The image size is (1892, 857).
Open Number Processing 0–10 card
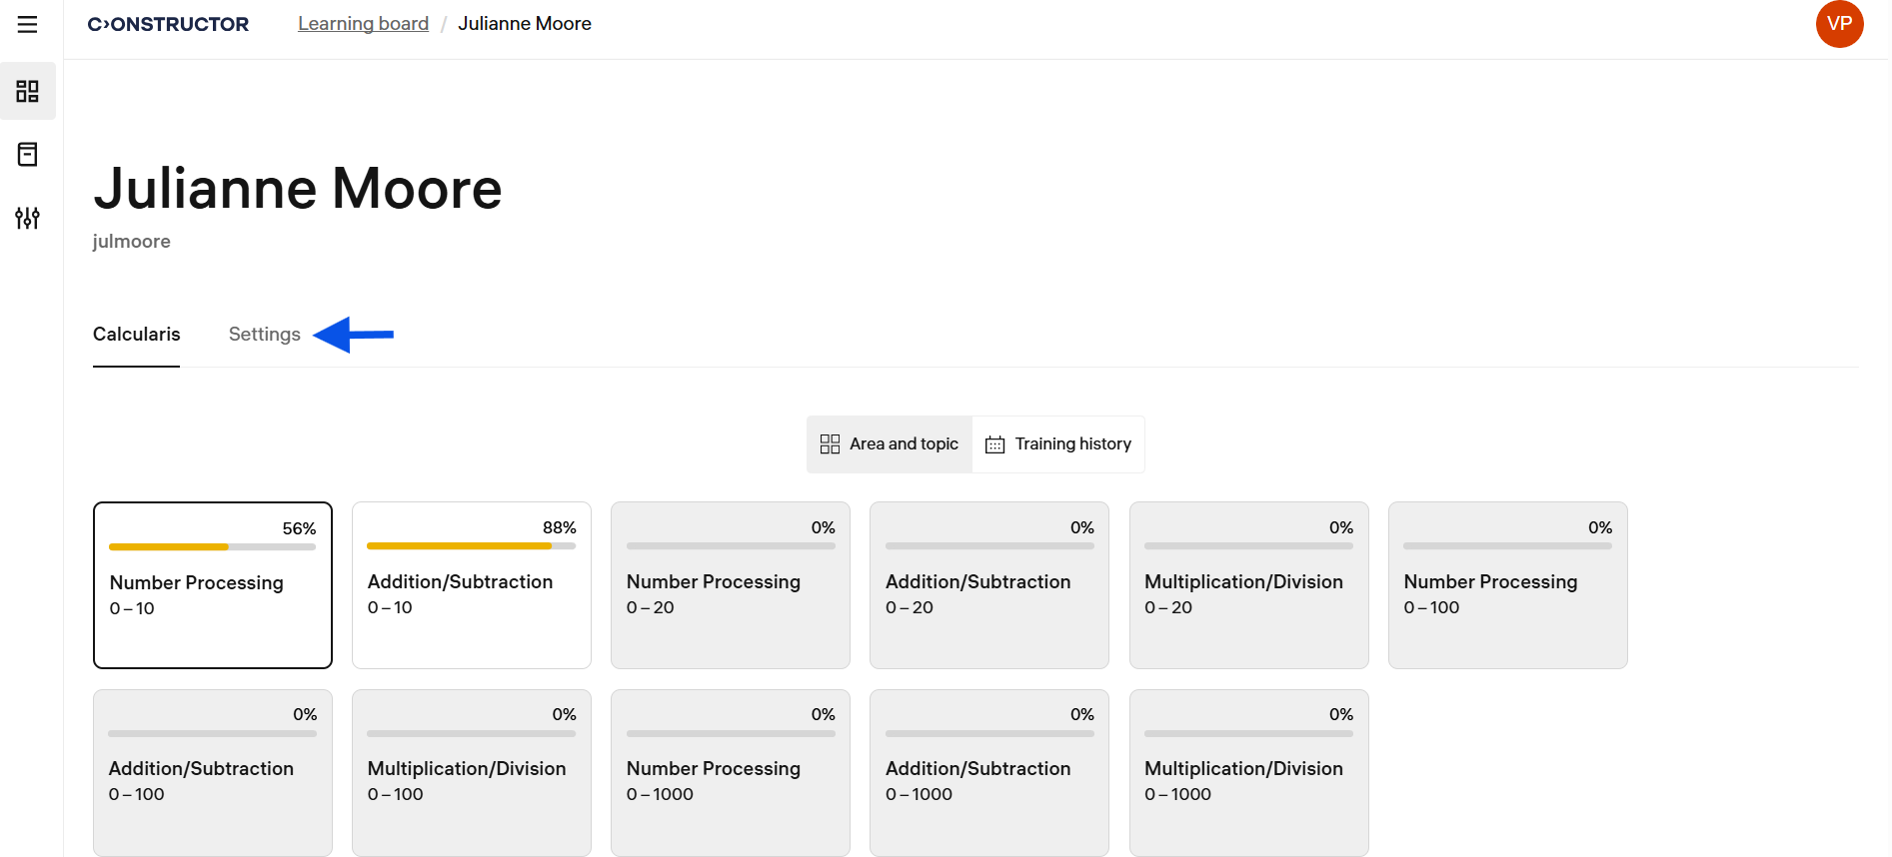pyautogui.click(x=213, y=585)
